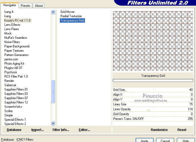Viewport: 196px width, 142px height.
Task: Adjust the Align X slider
Action: coord(153,95)
